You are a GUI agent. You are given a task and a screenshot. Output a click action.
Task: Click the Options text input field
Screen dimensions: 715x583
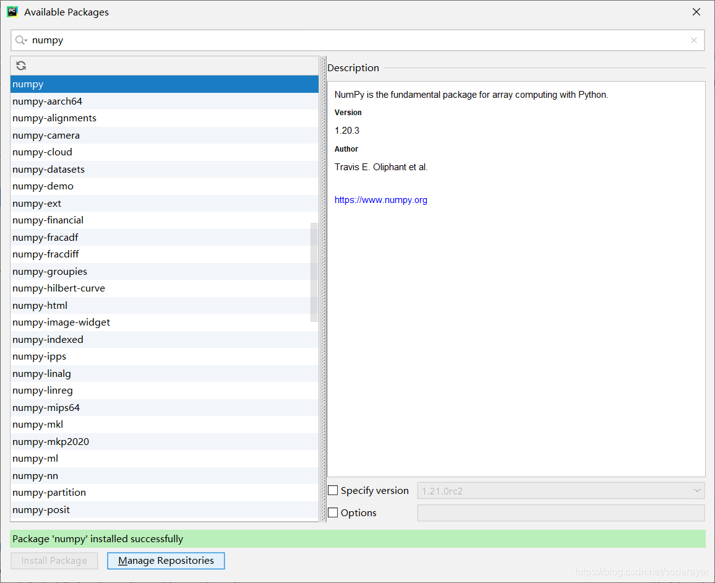pos(560,512)
